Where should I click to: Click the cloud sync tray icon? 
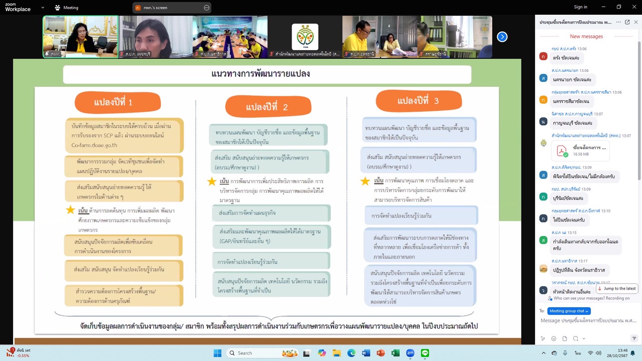554,353
